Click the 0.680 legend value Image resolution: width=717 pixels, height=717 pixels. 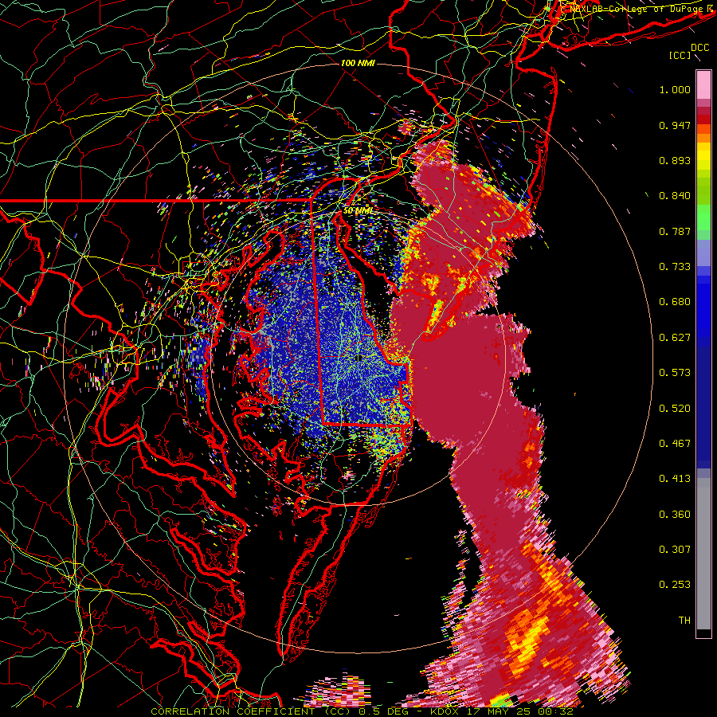(x=675, y=302)
